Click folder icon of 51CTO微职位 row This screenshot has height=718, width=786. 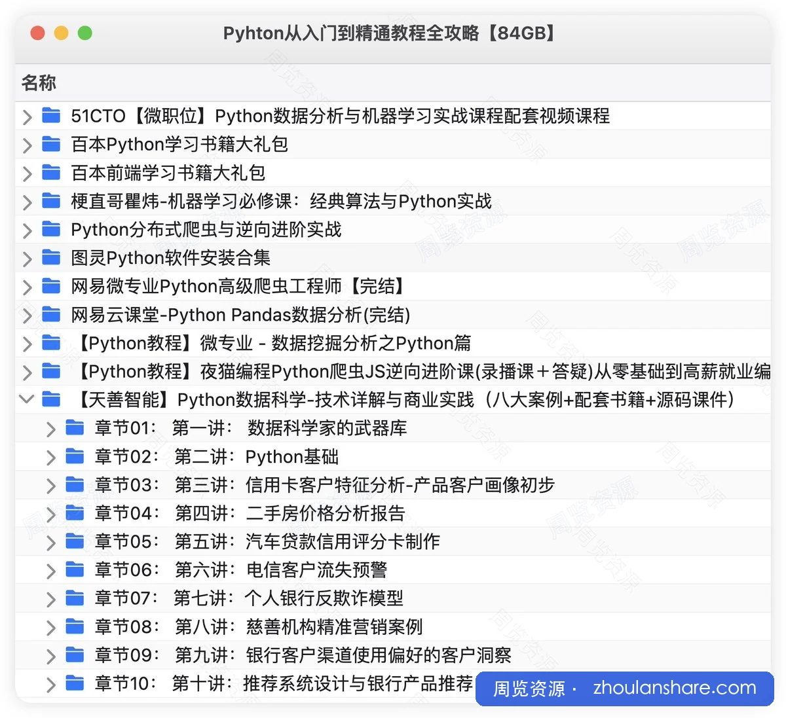pos(51,116)
